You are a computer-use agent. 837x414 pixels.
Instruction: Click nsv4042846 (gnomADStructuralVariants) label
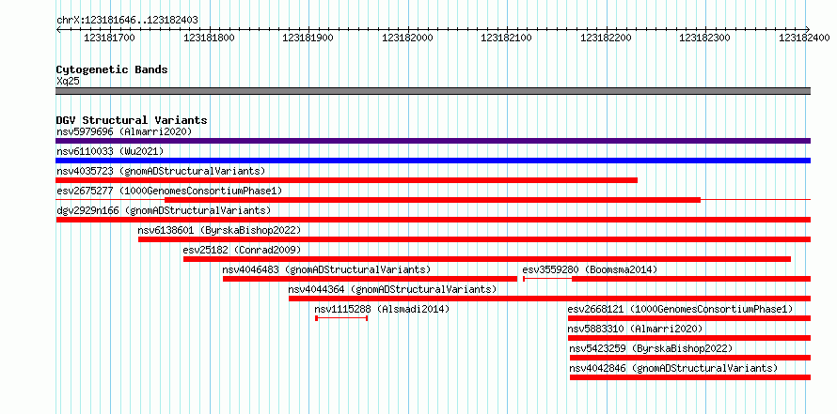tap(673, 368)
